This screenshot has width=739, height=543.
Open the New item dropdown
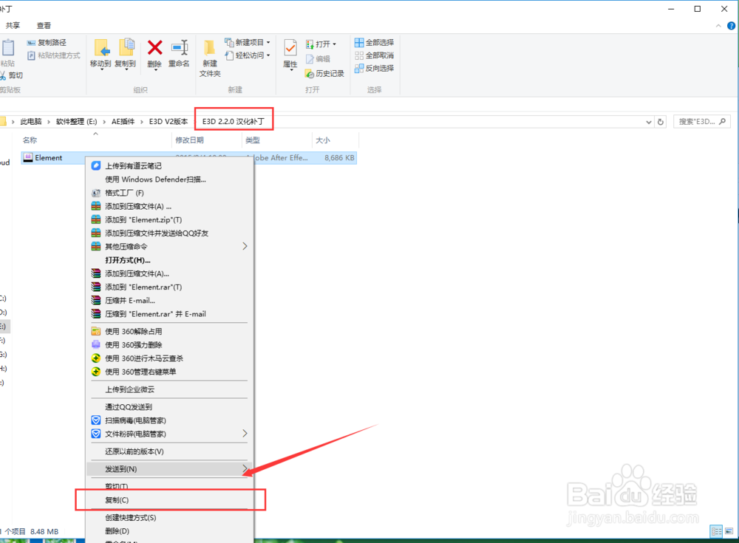(x=248, y=42)
